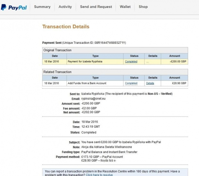Click 'PayPal Balance and Instant Bank Transfer' text
Screen dimensions: 199x176
click(109, 152)
